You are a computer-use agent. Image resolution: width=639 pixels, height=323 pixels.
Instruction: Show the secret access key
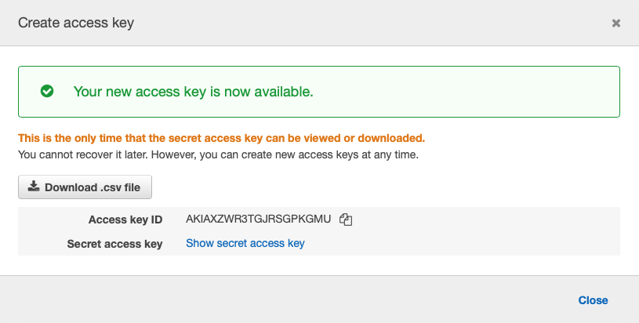[x=245, y=243]
